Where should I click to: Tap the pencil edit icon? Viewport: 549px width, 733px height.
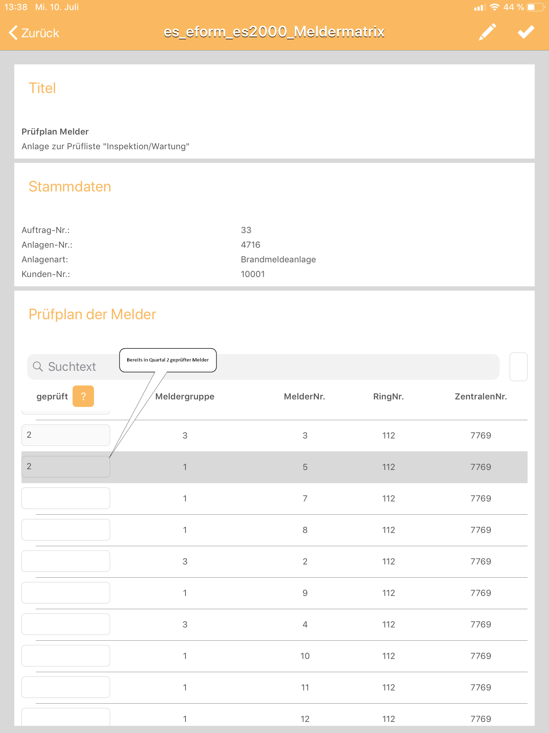point(488,32)
